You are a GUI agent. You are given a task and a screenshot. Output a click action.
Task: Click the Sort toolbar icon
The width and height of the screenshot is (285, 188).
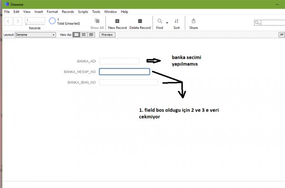click(x=176, y=21)
